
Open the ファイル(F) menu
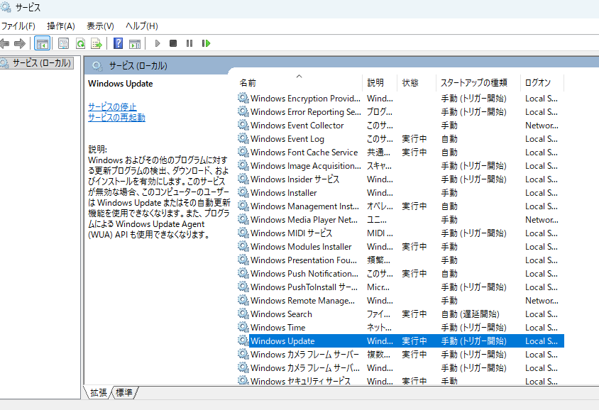(x=18, y=26)
